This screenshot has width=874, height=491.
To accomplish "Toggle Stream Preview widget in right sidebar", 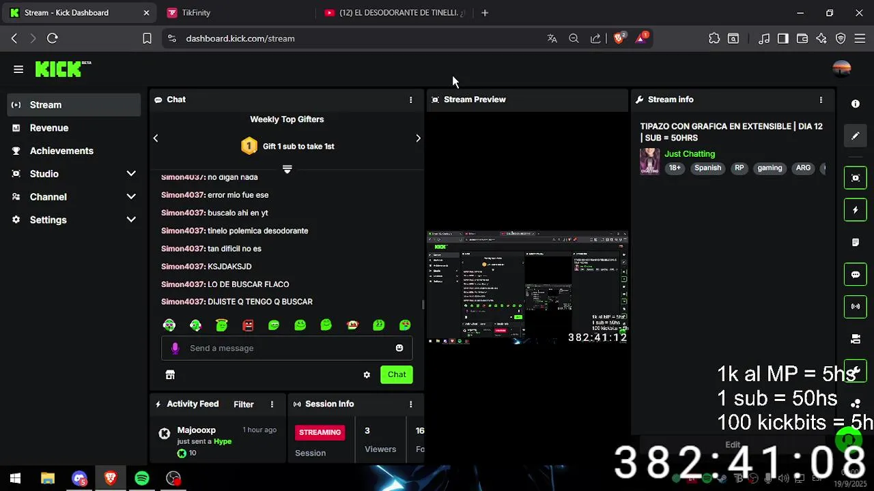I will 856,178.
